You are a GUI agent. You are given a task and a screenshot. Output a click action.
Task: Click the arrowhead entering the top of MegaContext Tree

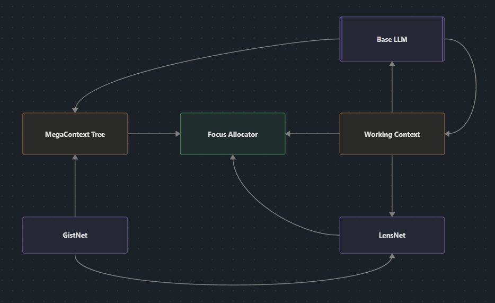click(75, 109)
